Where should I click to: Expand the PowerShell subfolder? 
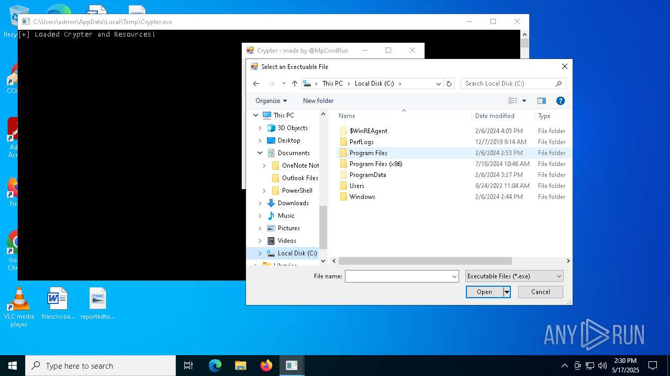264,191
